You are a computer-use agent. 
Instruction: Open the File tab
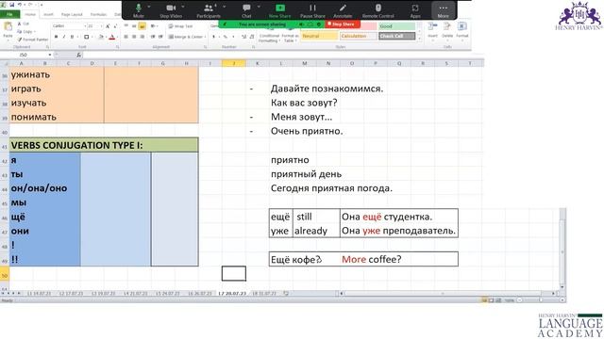[x=10, y=15]
